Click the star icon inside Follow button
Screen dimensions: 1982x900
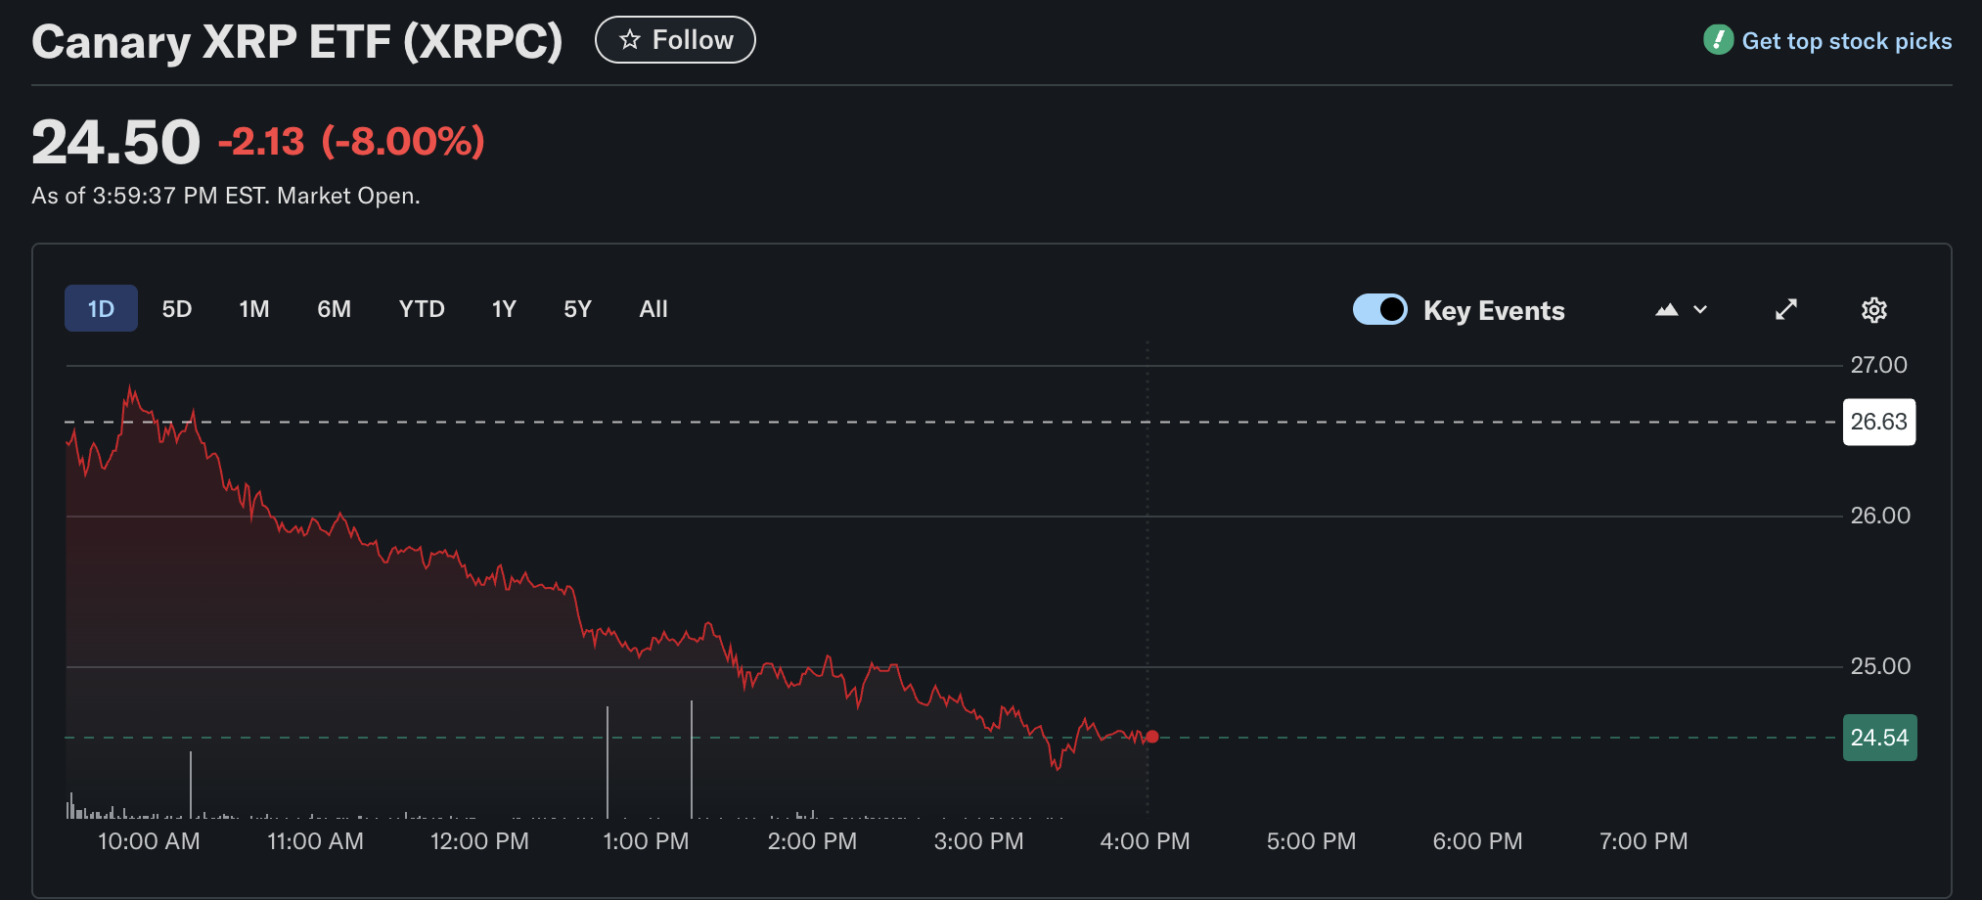click(628, 40)
